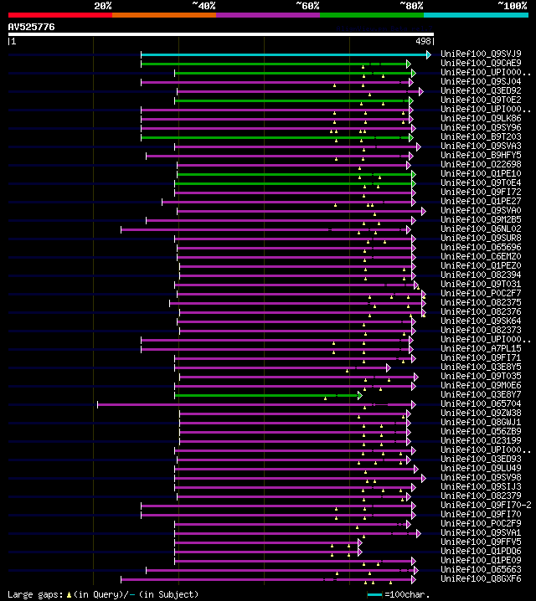Select the UniRef100_O65704 label

(x=481, y=403)
